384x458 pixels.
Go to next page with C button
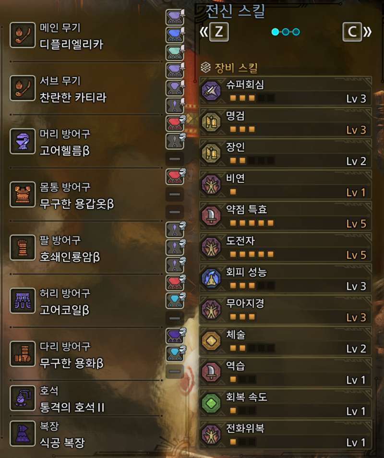click(352, 32)
